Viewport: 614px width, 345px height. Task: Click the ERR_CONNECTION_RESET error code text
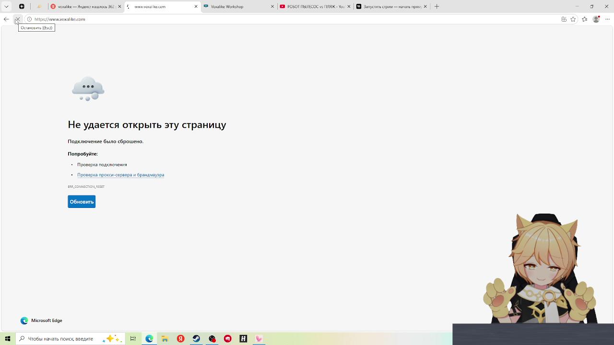(86, 187)
